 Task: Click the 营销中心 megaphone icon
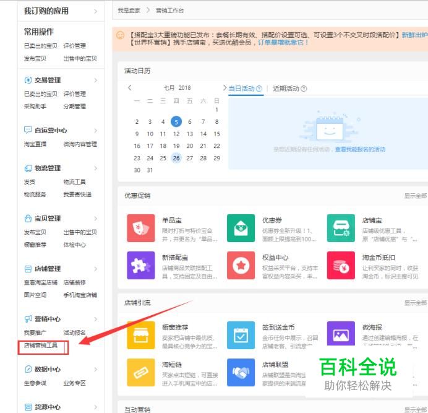point(28,319)
